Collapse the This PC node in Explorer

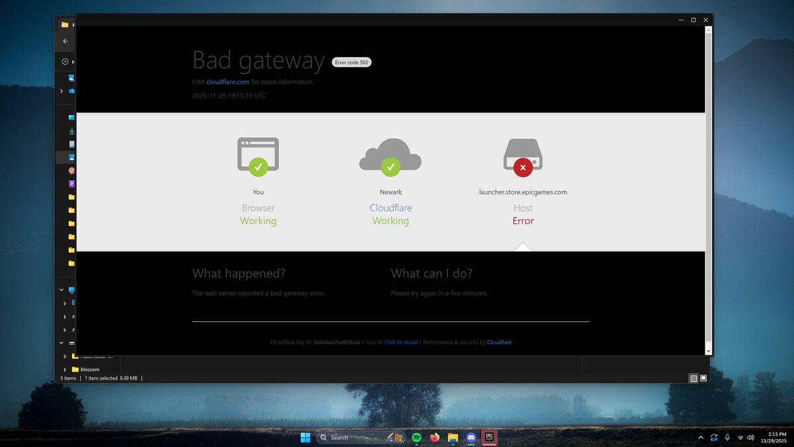[x=62, y=290]
